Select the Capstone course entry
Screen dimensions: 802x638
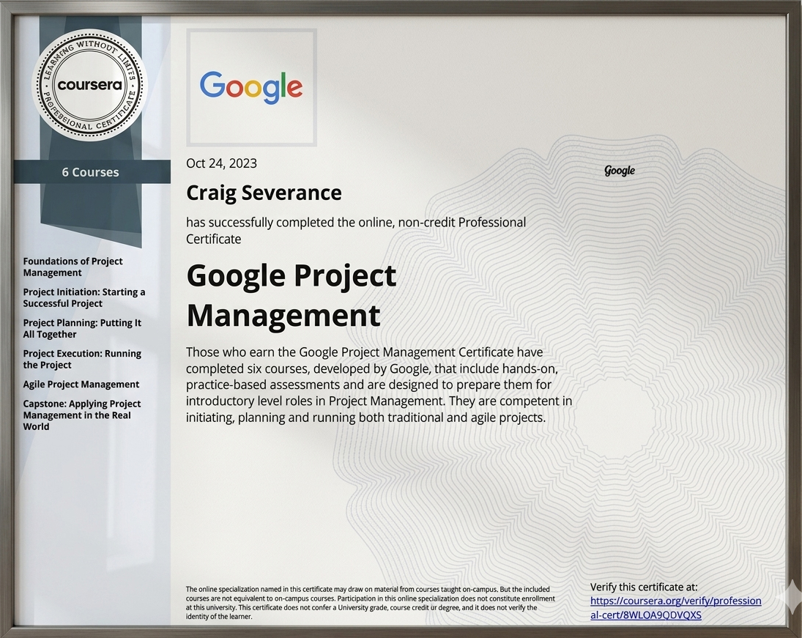[81, 415]
